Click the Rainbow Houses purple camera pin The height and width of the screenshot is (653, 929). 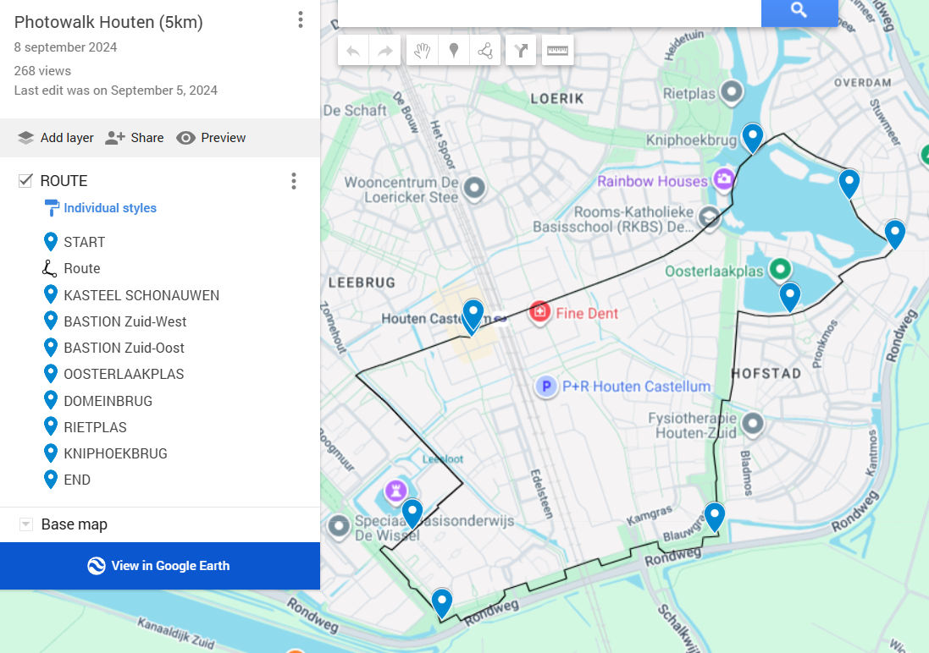pyautogui.click(x=723, y=178)
